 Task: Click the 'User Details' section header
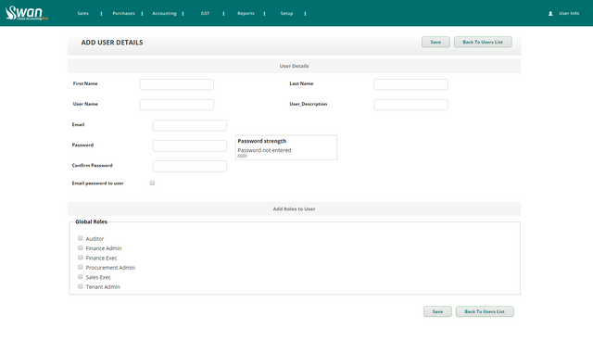click(295, 66)
